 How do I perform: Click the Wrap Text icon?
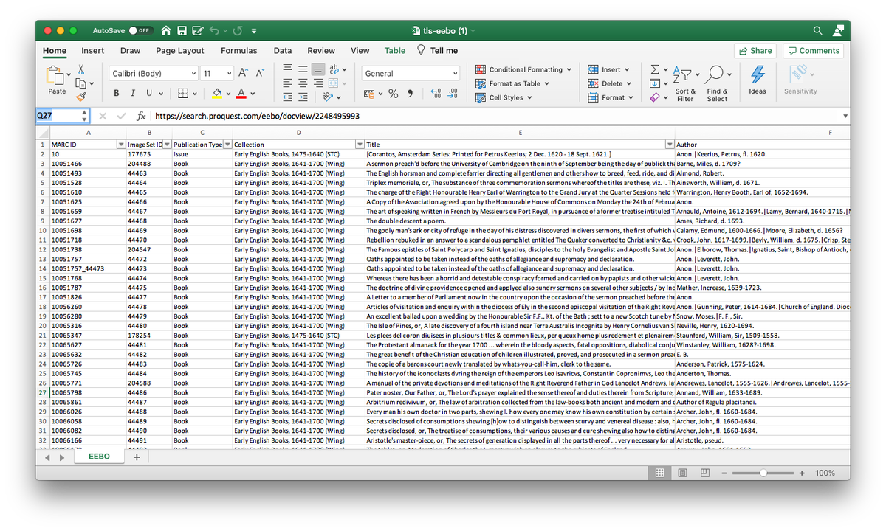(x=334, y=69)
